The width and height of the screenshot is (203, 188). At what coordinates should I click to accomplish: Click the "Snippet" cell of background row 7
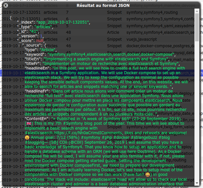(x=114, y=12)
